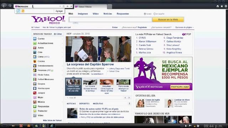Go forward with the browser forward arrow
228x128 pixels.
10,6
